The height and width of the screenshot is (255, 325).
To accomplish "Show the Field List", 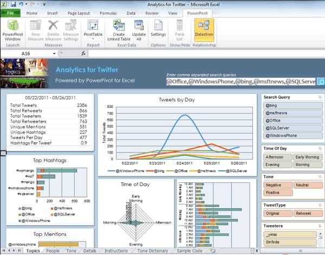I will (x=179, y=30).
